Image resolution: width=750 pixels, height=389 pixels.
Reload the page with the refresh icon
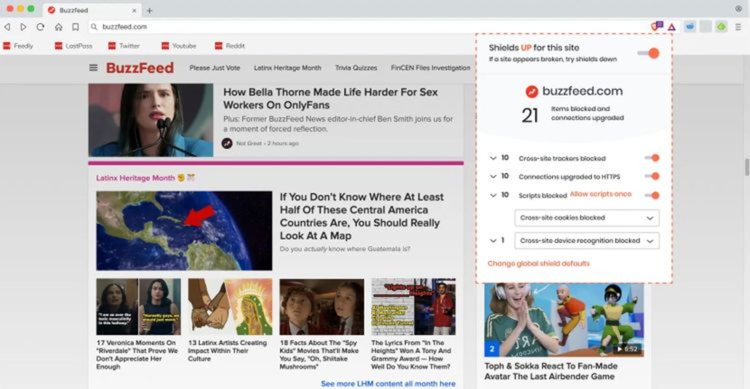(x=40, y=27)
